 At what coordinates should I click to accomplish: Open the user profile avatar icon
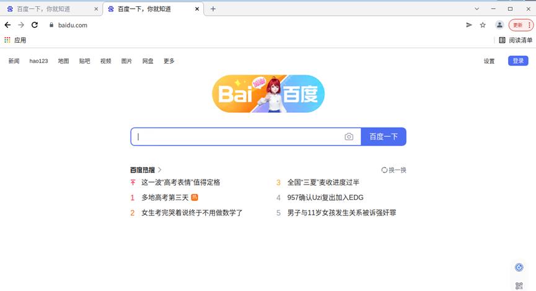pos(499,25)
